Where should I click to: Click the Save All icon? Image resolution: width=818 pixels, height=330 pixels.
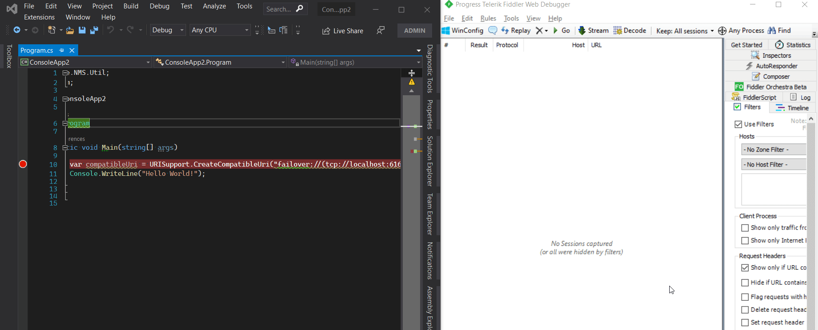tap(94, 30)
